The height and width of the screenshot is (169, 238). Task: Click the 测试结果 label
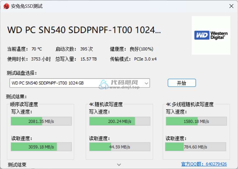17,96
